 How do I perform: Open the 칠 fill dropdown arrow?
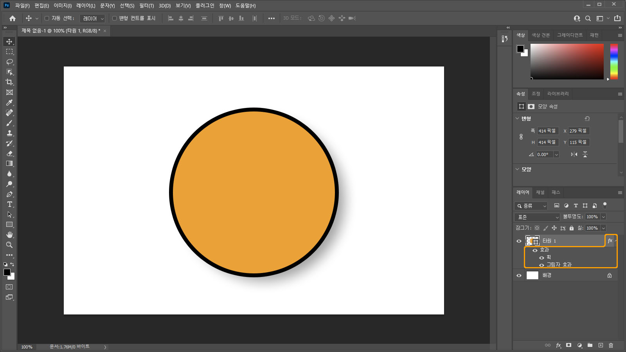coord(603,228)
